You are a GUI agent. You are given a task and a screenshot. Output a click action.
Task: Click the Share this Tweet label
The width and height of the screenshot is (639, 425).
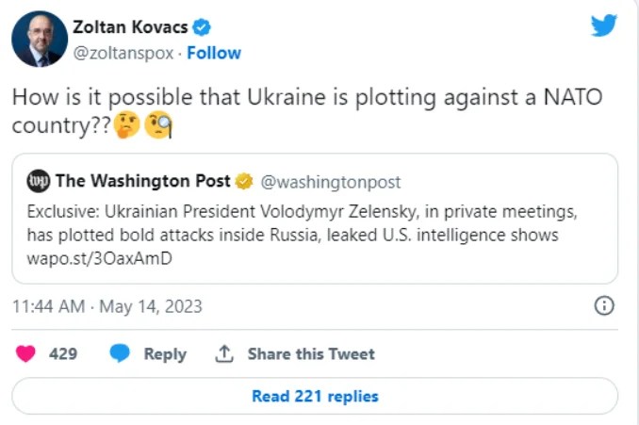[x=311, y=354]
